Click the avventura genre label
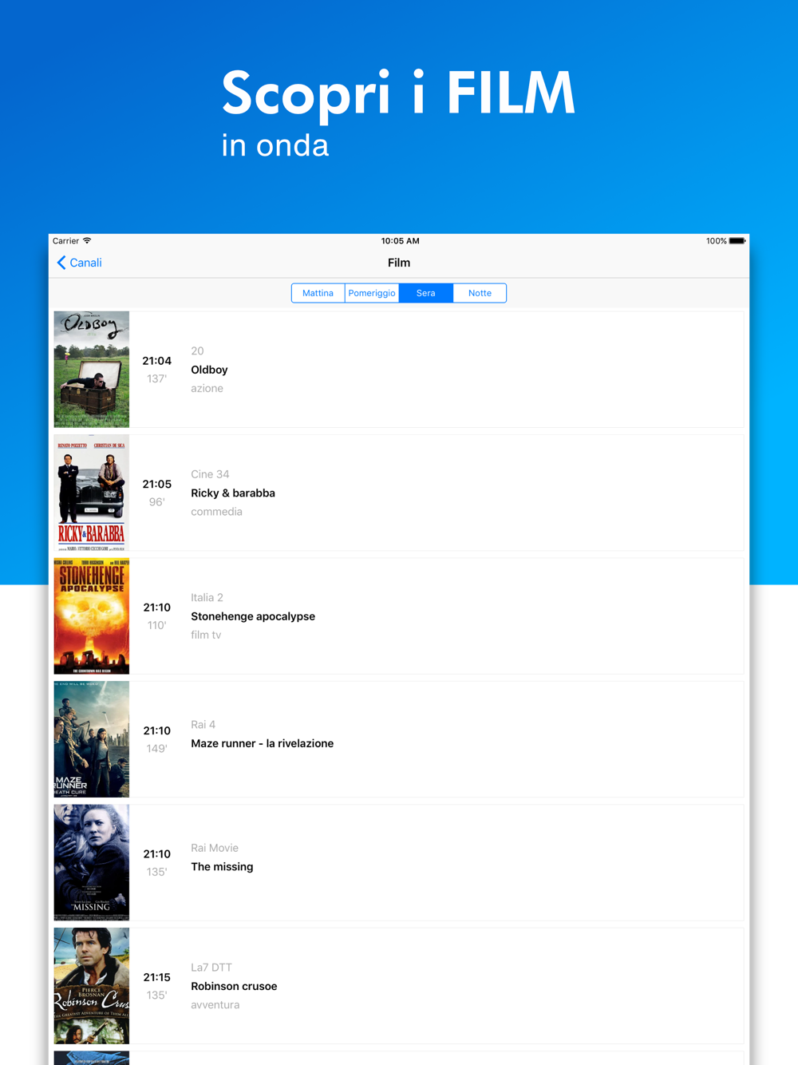The width and height of the screenshot is (798, 1065). (215, 1005)
